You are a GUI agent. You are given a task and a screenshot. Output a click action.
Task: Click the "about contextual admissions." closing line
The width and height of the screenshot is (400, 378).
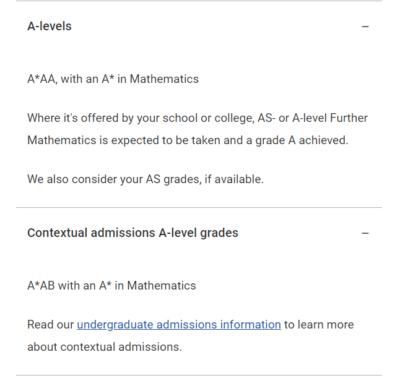(x=105, y=347)
